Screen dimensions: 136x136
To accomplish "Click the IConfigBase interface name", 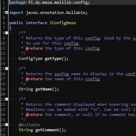I will [x=63, y=23].
